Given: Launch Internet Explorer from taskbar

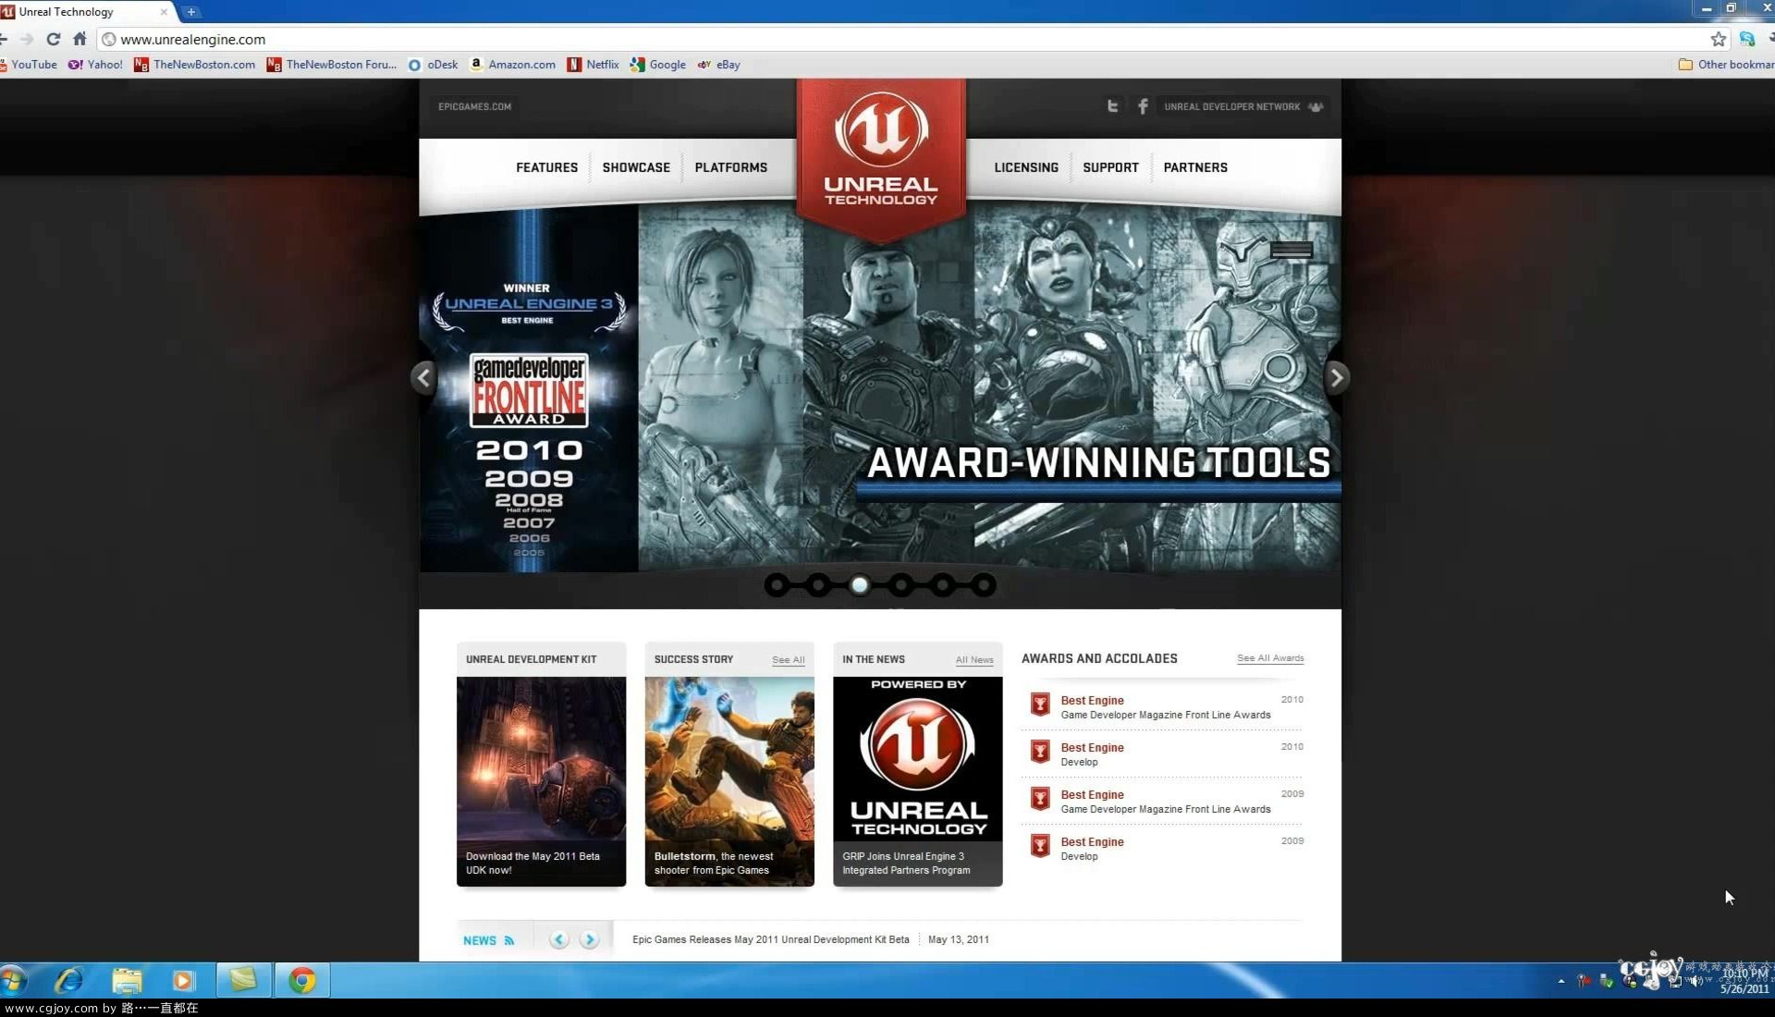Looking at the screenshot, I should pos(68,980).
